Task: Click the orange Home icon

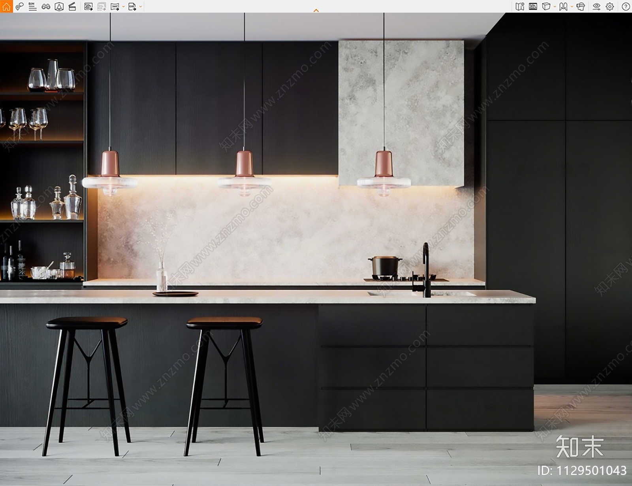Action: [x=6, y=6]
